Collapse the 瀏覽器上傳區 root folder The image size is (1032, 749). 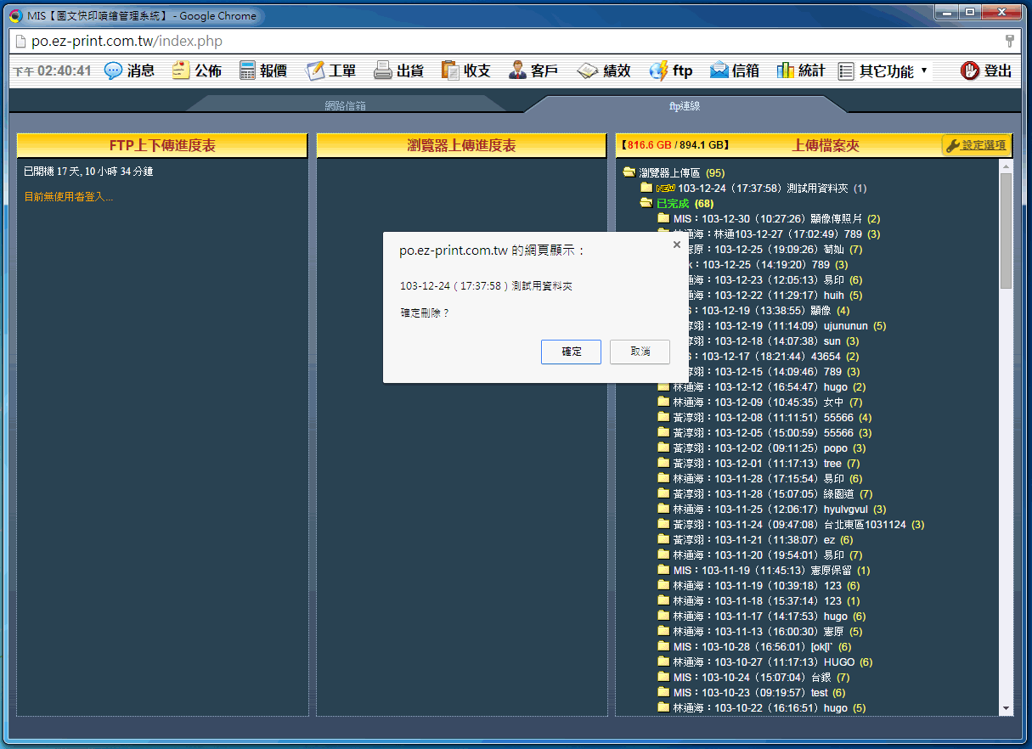(629, 173)
